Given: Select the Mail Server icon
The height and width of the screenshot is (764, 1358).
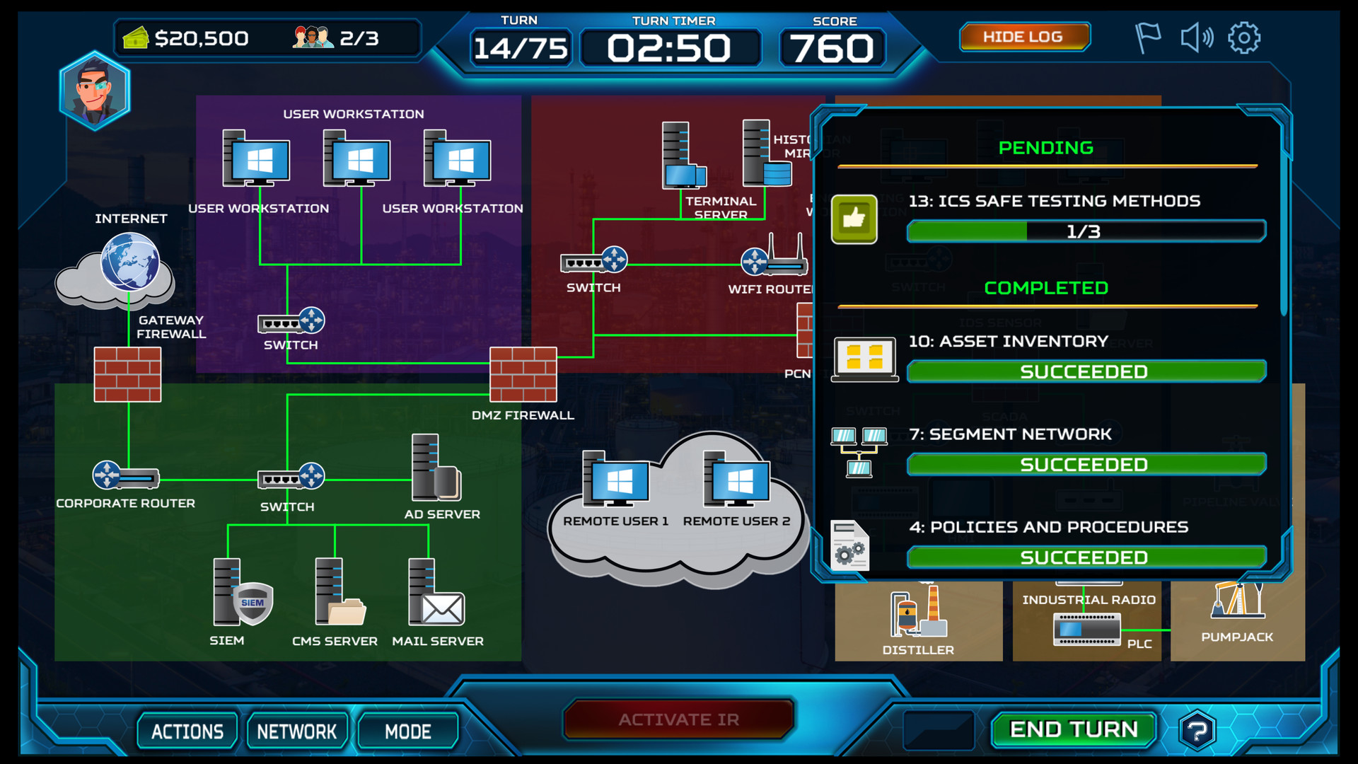Looking at the screenshot, I should point(436,593).
